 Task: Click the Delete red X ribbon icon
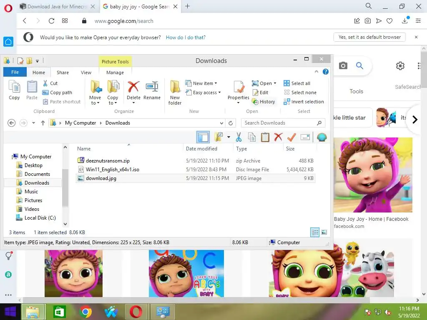click(x=133, y=87)
